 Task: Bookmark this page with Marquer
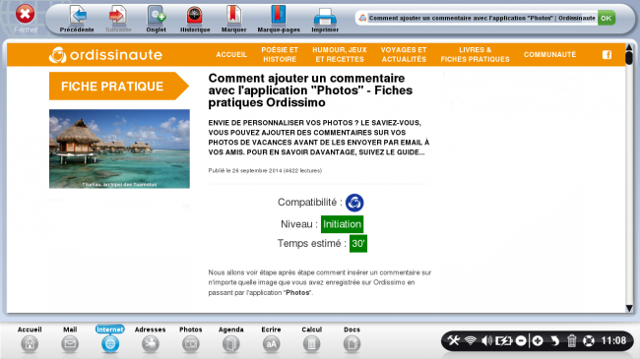point(233,19)
